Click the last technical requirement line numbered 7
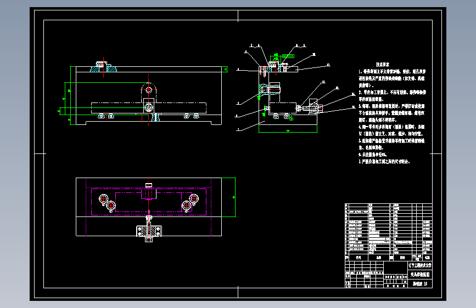This screenshot has width=476, height=308. [384, 162]
